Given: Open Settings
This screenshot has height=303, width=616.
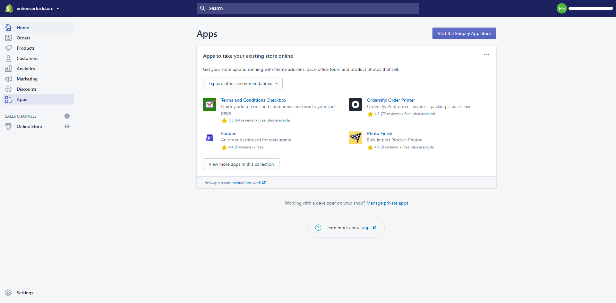Looking at the screenshot, I should pos(25,293).
